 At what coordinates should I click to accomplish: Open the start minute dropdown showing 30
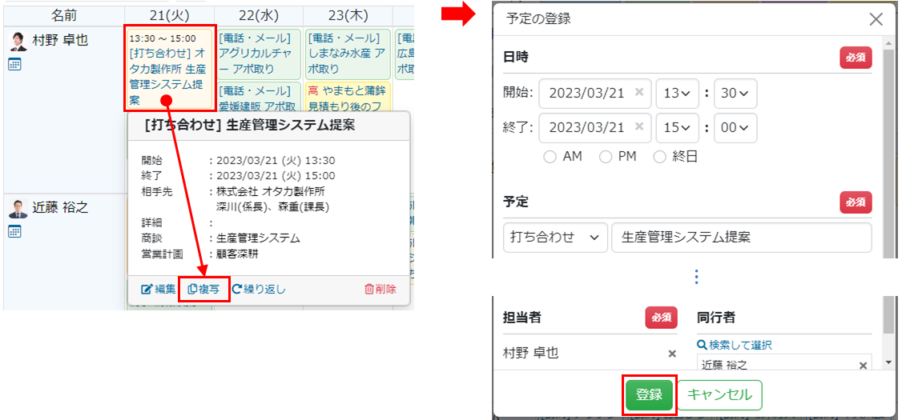coord(735,94)
